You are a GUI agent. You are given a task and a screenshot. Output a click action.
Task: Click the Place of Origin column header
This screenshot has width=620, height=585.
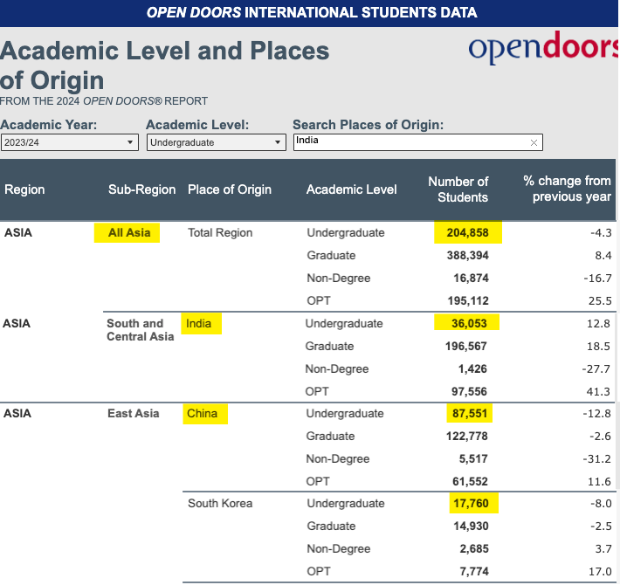[230, 189]
